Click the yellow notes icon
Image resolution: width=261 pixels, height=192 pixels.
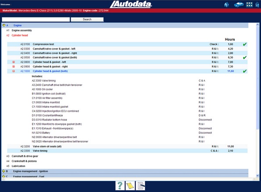click(x=130, y=185)
